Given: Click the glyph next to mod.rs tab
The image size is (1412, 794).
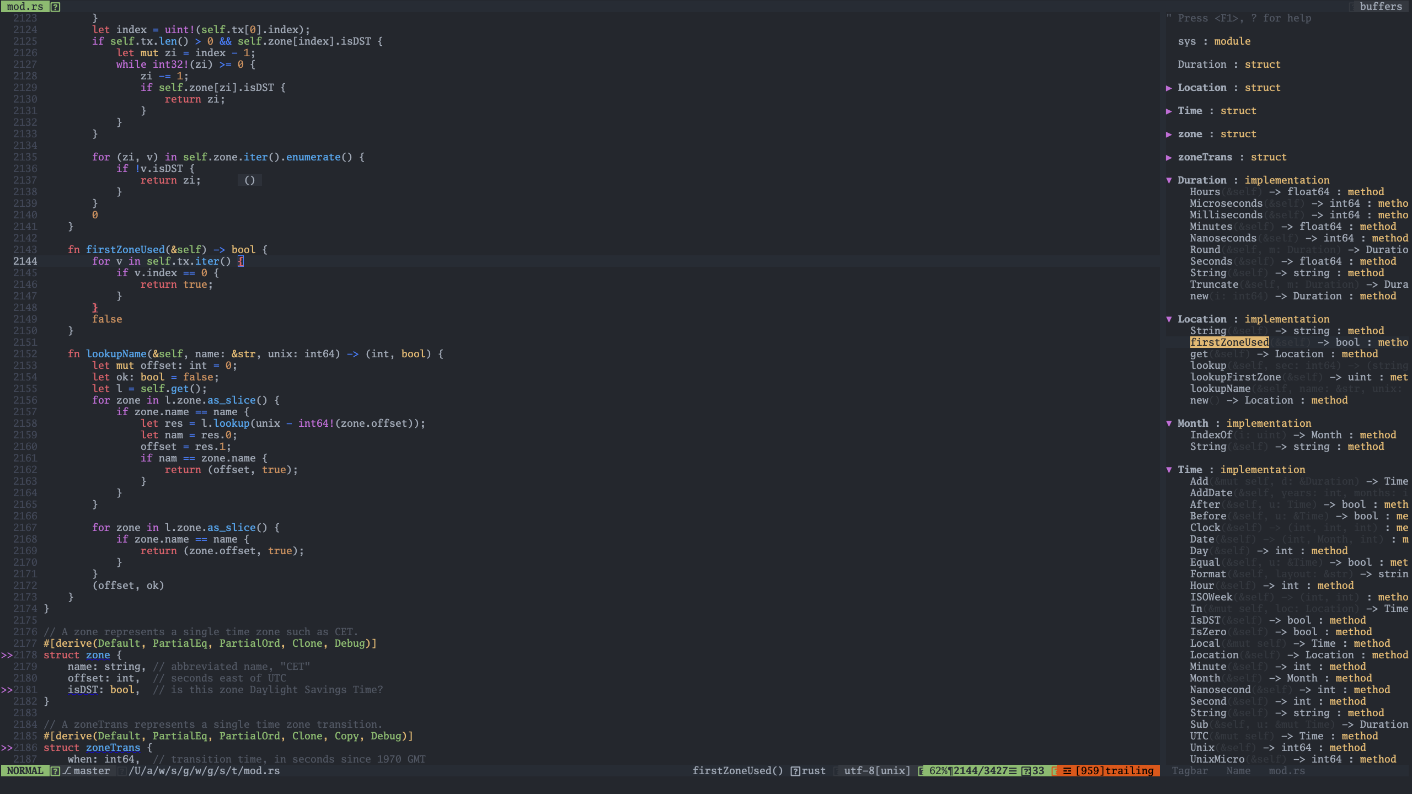Looking at the screenshot, I should point(55,7).
